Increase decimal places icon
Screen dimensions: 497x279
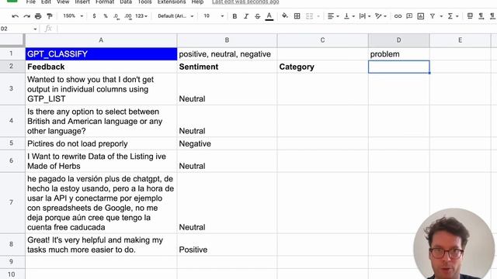[x=128, y=16]
